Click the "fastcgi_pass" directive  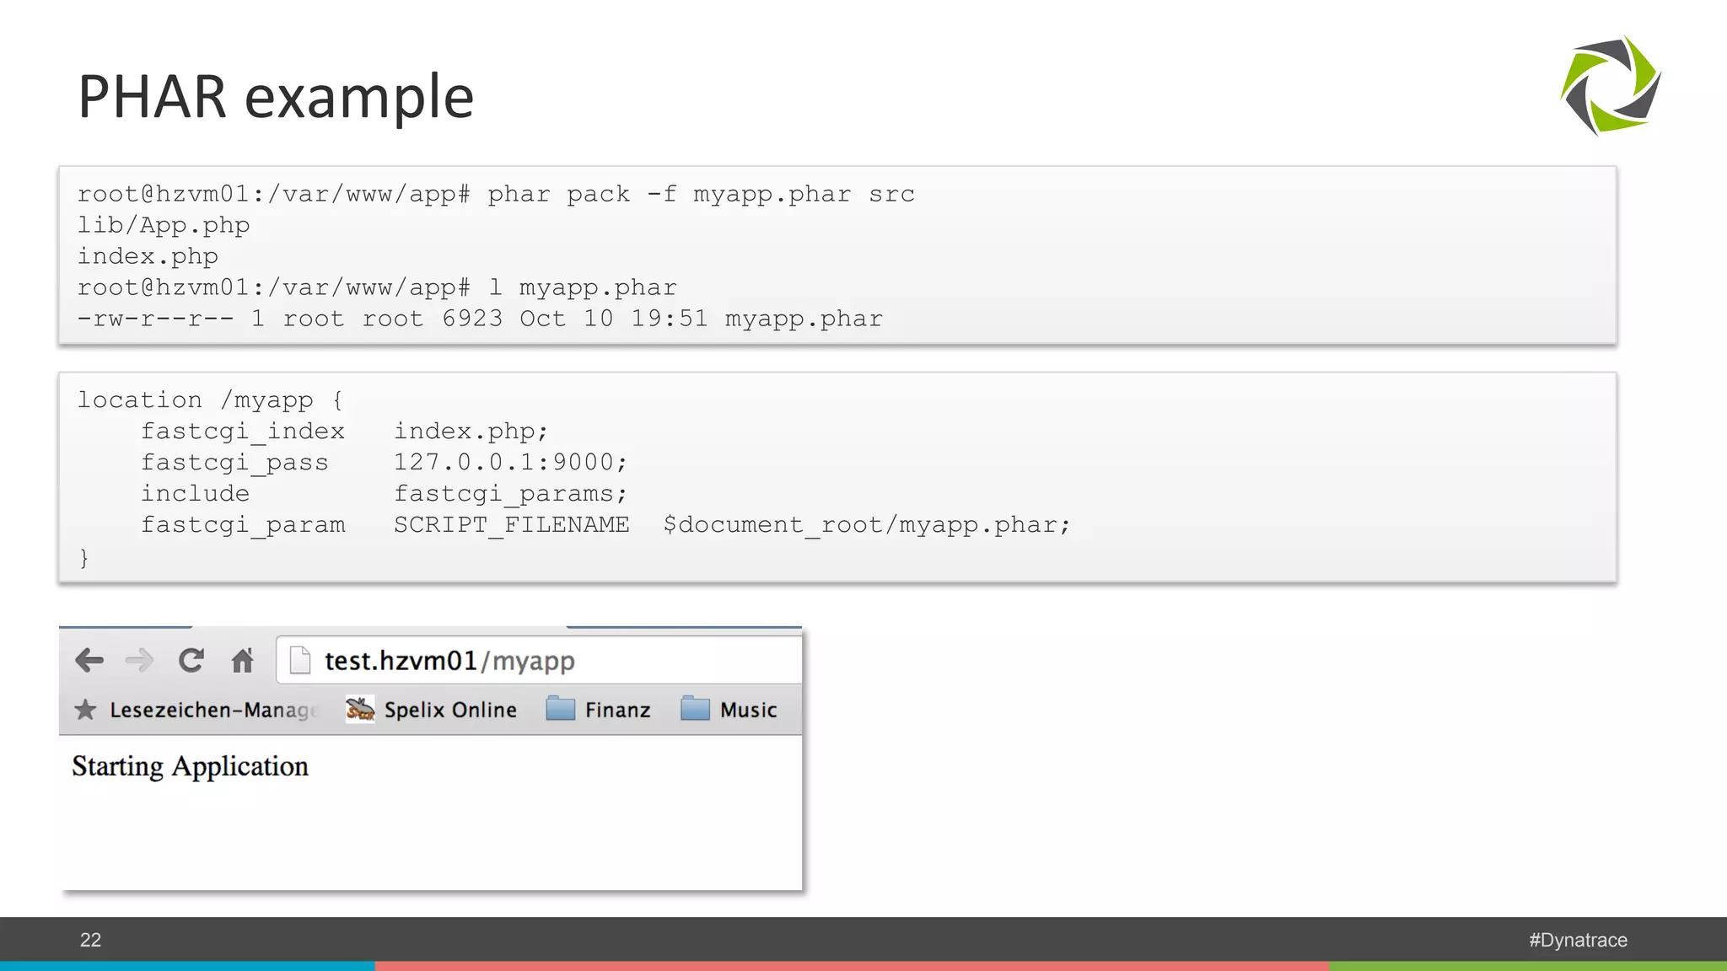point(234,463)
